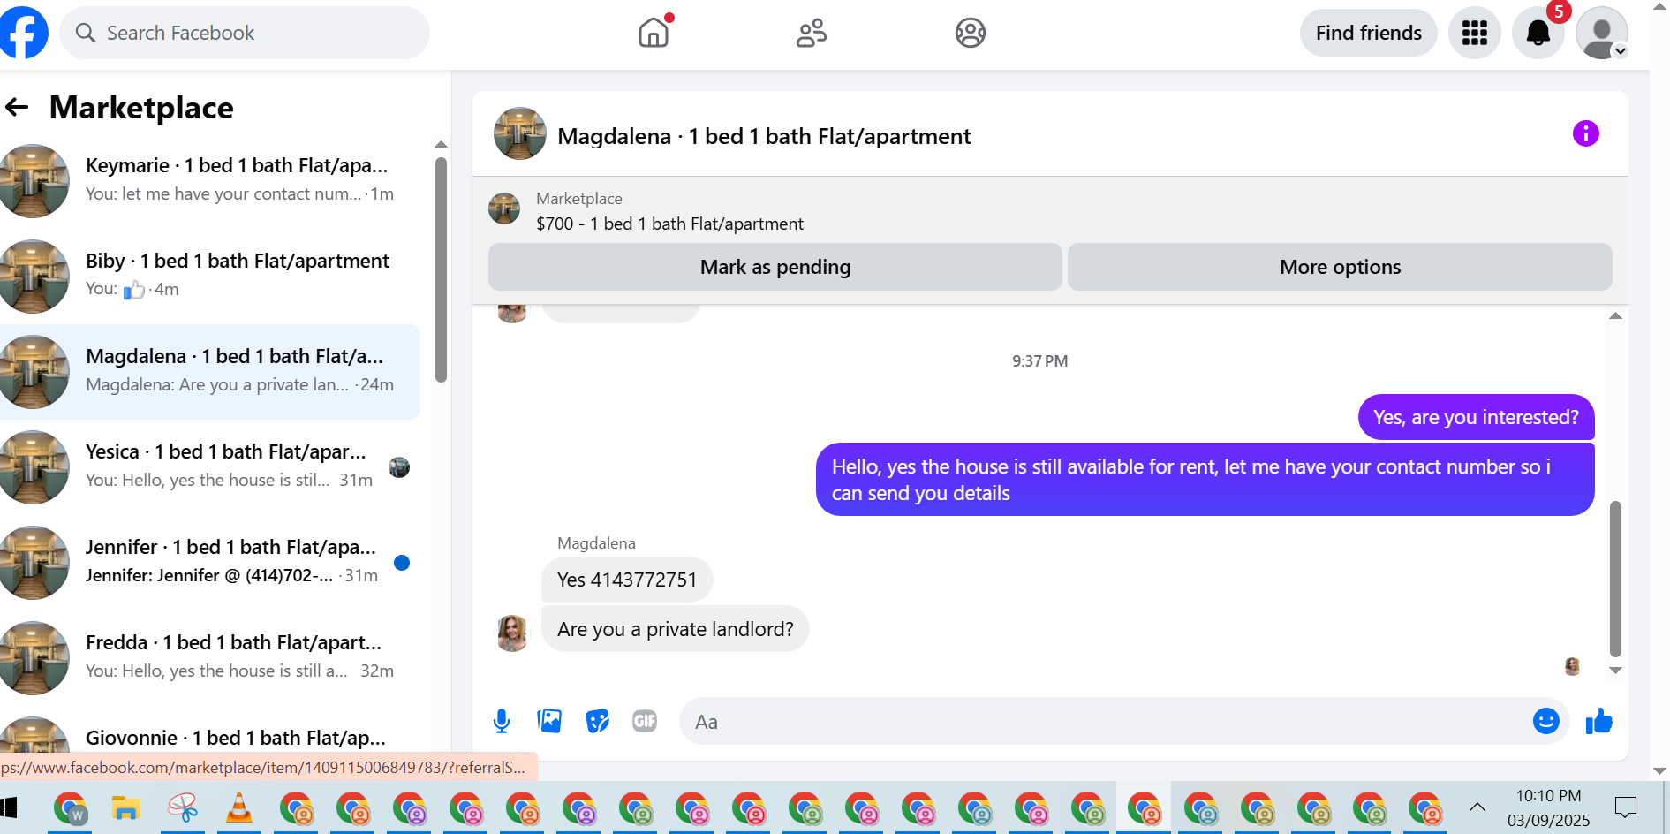Screen dimensions: 1670x834
Task: Click the chat scroll up arrow
Action: (x=1615, y=315)
